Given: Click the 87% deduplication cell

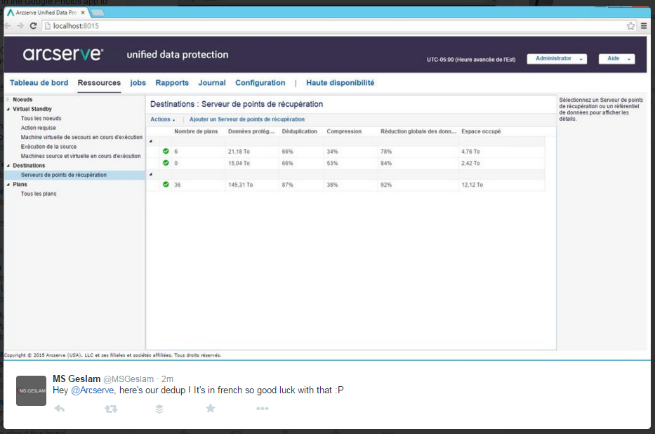Looking at the screenshot, I should point(287,185).
